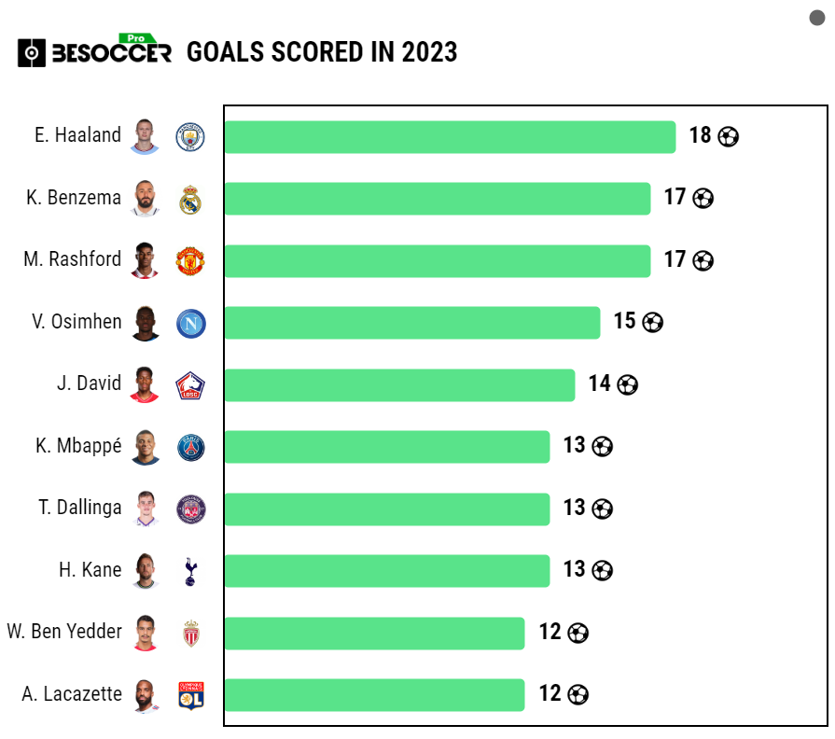
Task: Click K. Mbappé's player photo
Action: point(145,447)
